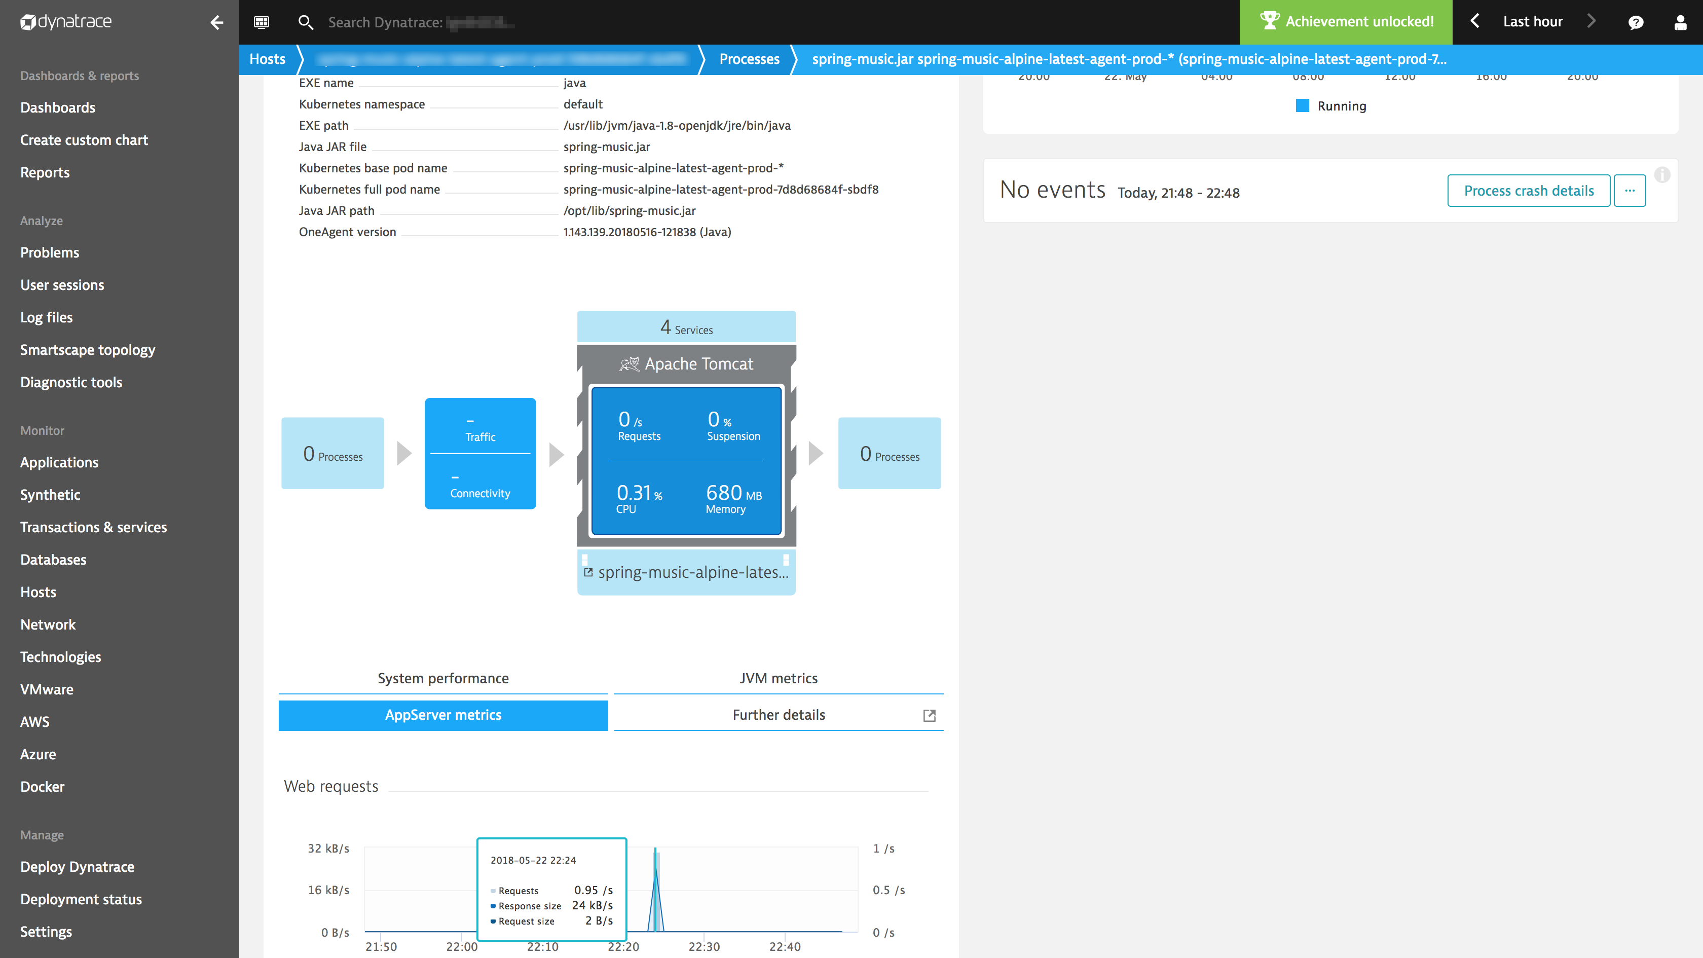Open Log files in sidebar

click(x=46, y=317)
